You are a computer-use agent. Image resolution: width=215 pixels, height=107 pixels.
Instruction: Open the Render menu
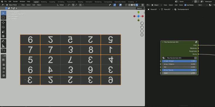[x=15, y=2]
